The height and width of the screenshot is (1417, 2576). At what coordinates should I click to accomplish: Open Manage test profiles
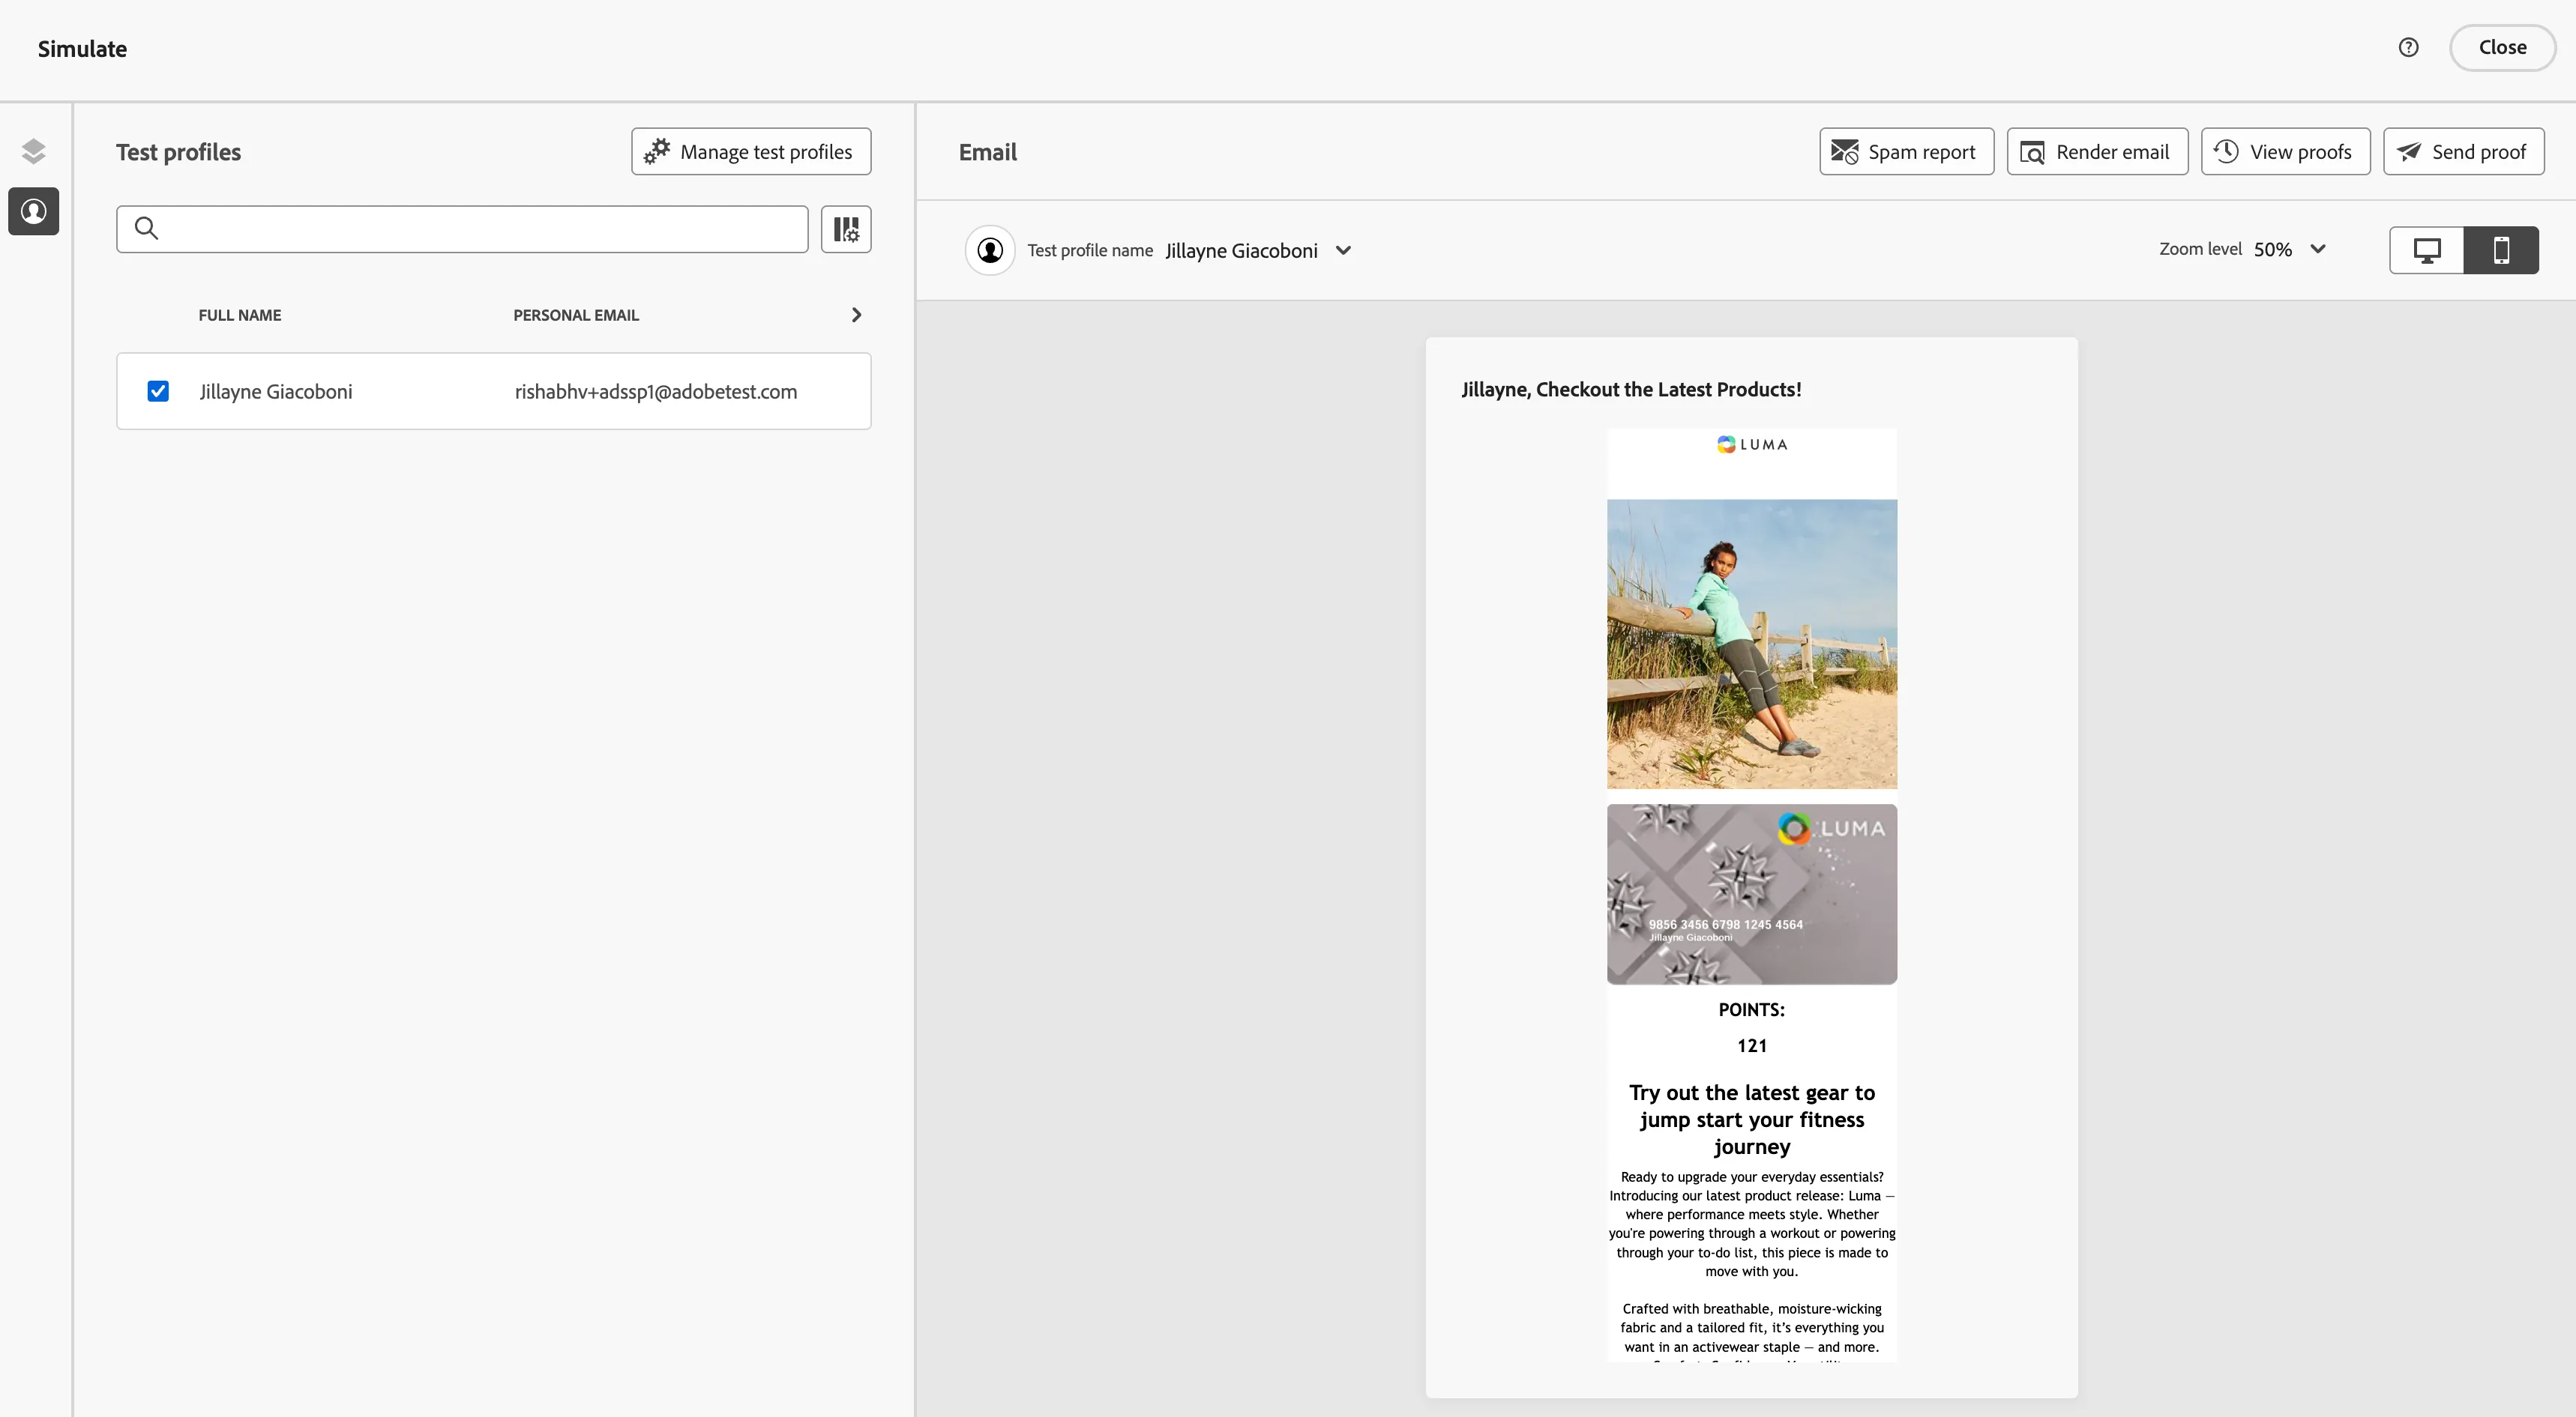click(751, 152)
